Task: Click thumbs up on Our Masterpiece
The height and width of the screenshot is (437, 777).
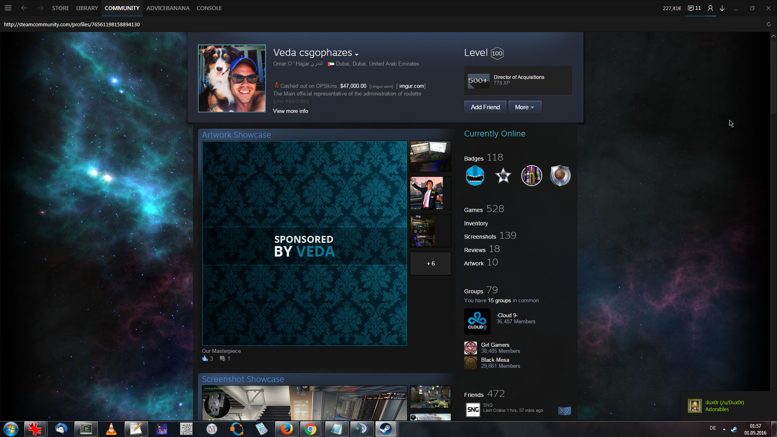Action: click(205, 359)
